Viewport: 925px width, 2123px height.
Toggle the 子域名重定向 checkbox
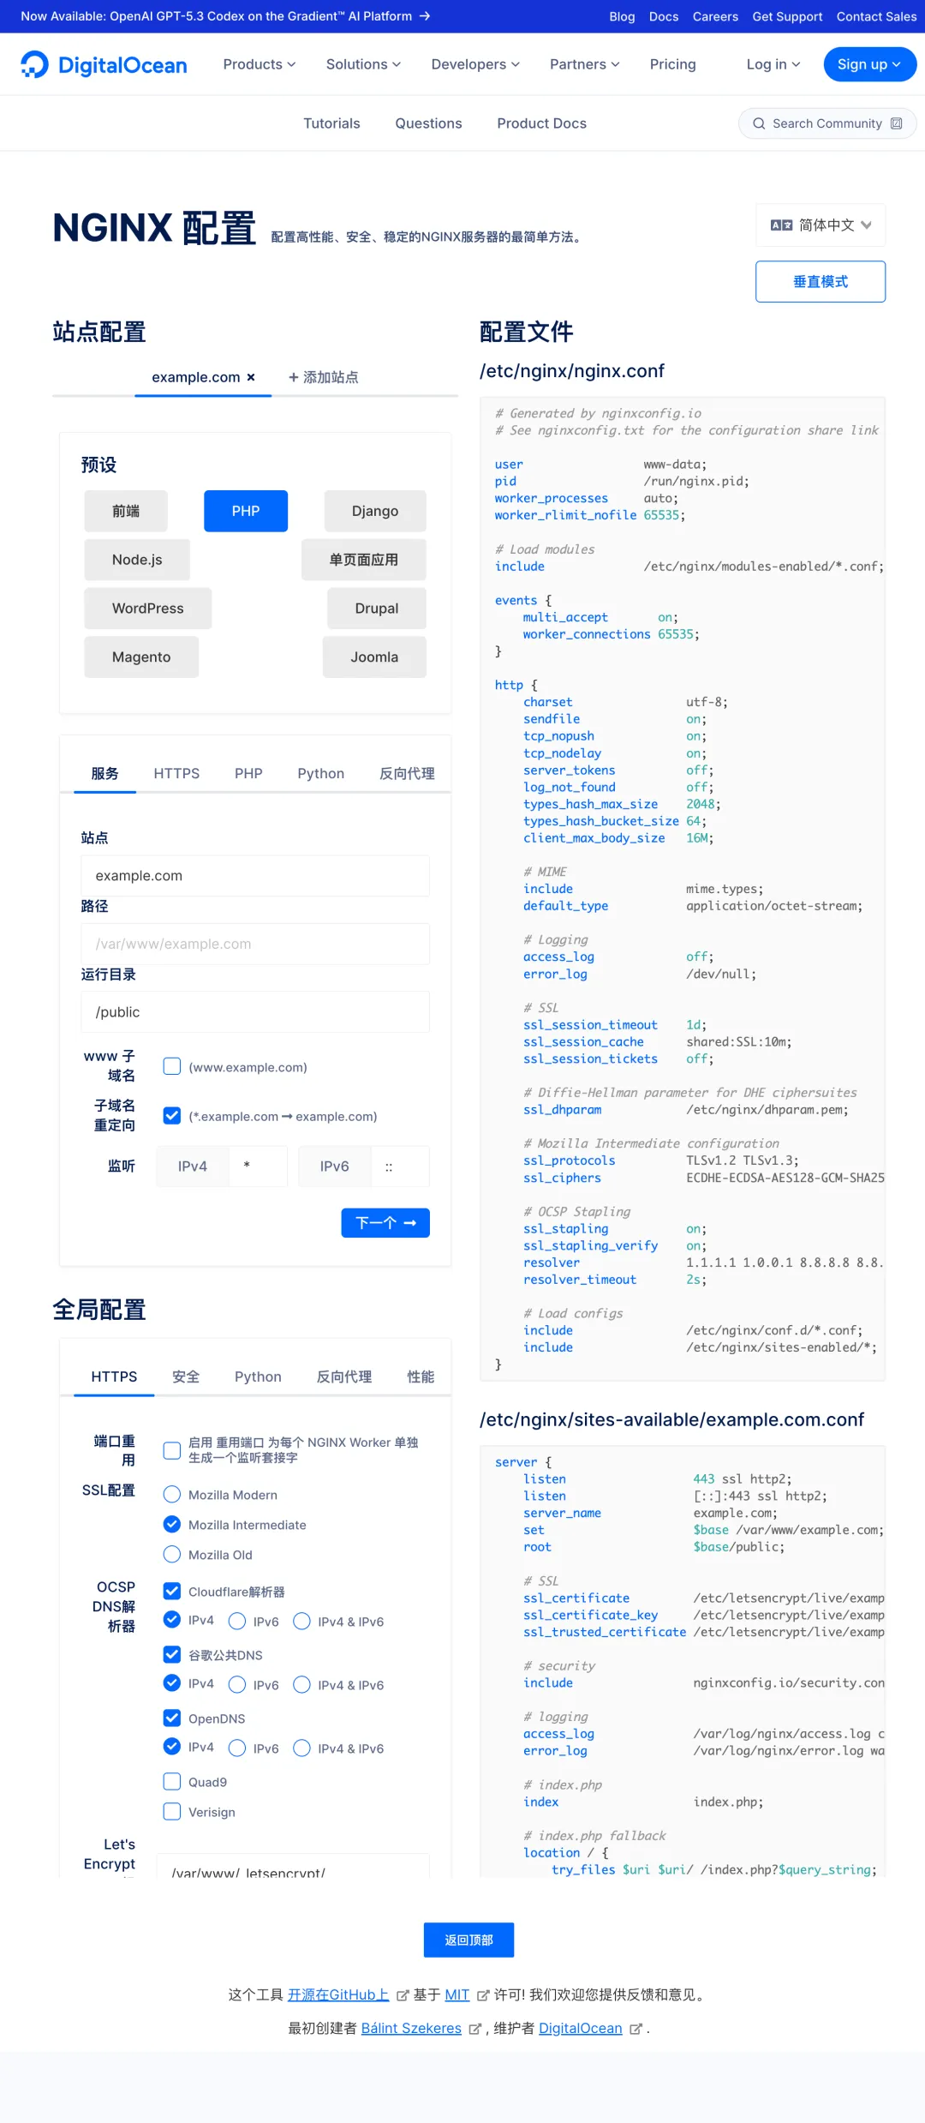(x=172, y=1116)
